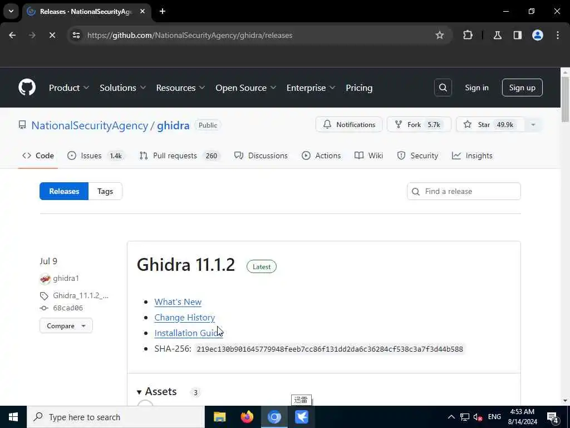The image size is (570, 428).
Task: Close the Releases browser tab
Action: point(142,11)
